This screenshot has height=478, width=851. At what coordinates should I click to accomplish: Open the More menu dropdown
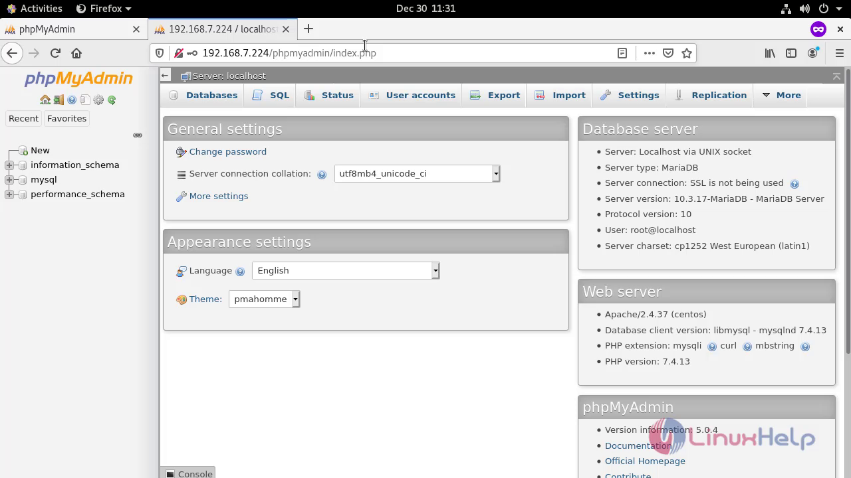781,95
